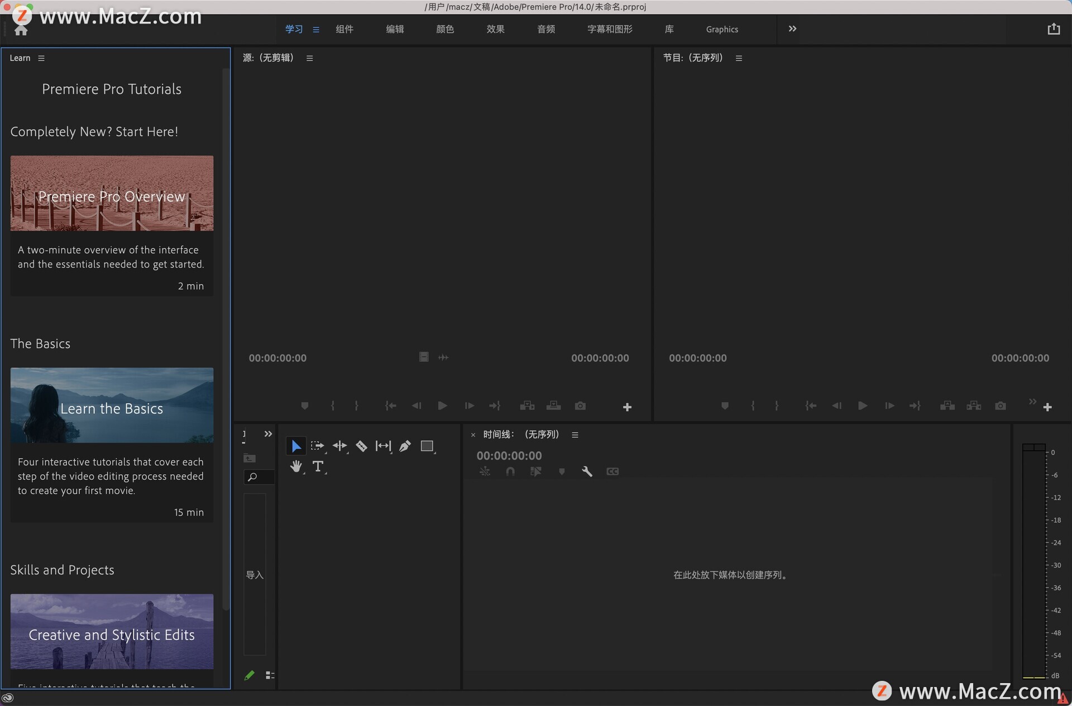Screen dimensions: 1072x706
Task: Open Program monitor button editor plus
Action: click(1047, 407)
